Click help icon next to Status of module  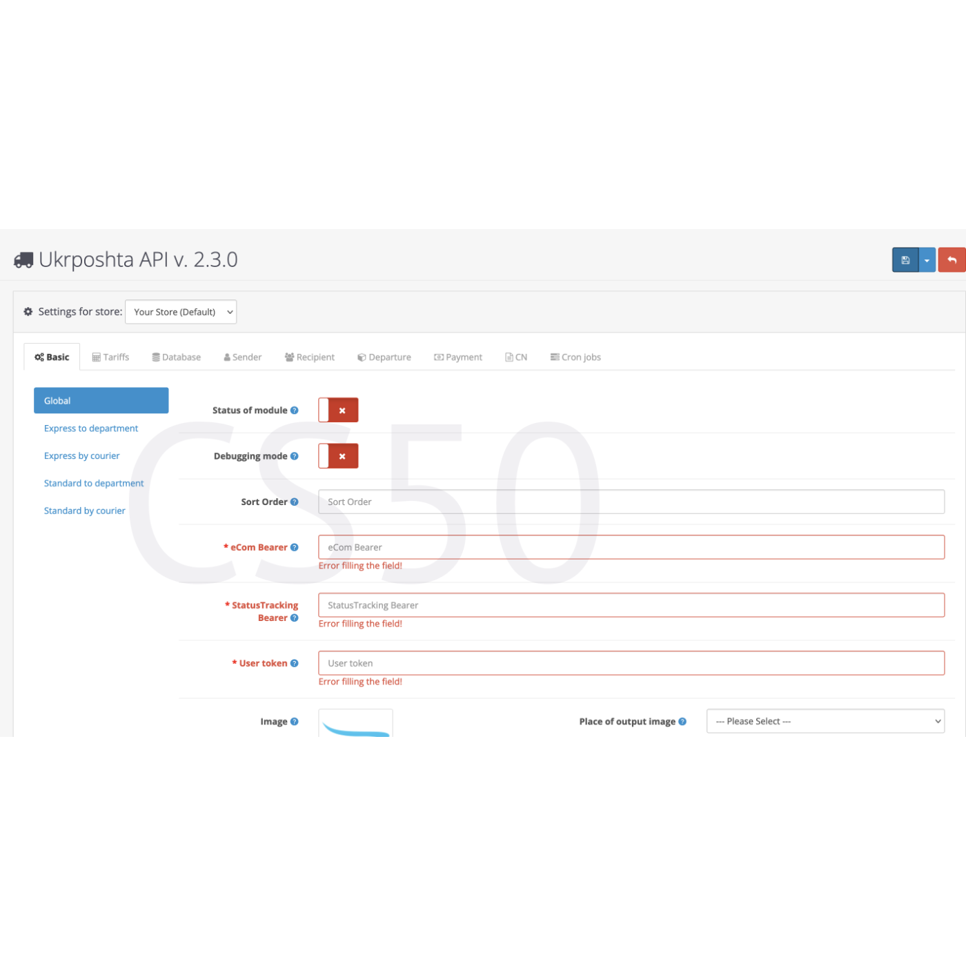click(x=295, y=411)
